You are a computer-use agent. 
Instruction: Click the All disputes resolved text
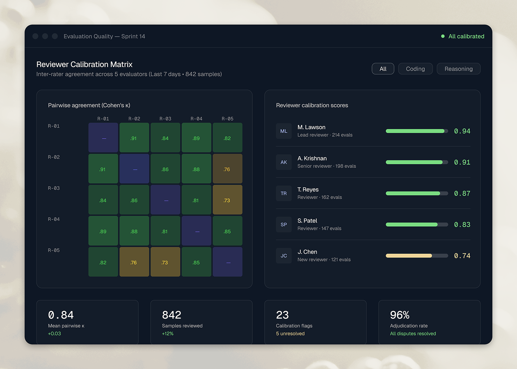click(x=413, y=334)
